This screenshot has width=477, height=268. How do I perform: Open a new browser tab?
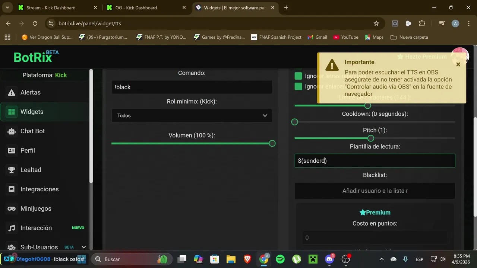(286, 7)
